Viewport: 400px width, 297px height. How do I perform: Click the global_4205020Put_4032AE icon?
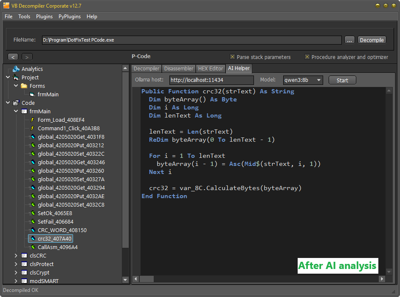pos(32,196)
